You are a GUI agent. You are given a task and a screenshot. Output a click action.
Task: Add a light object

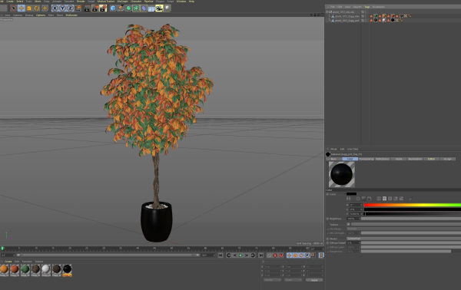[x=167, y=8]
